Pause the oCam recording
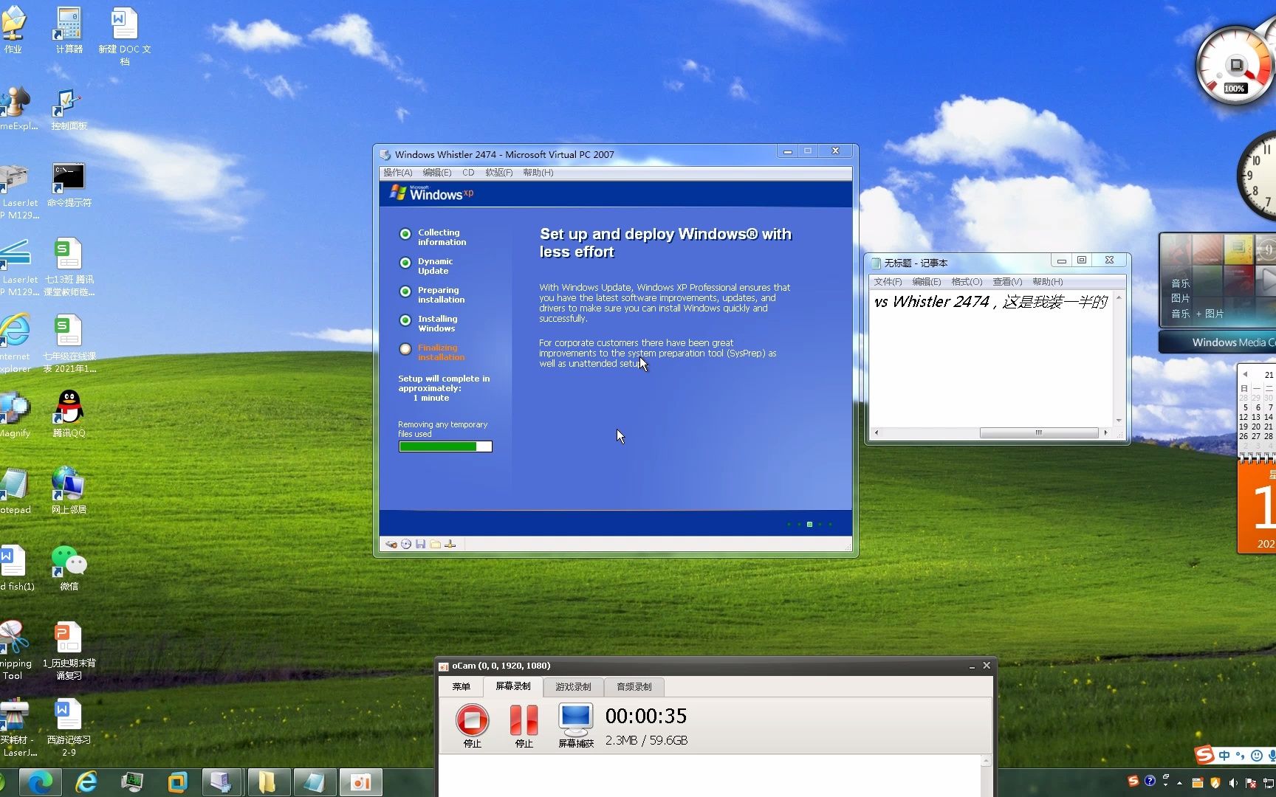This screenshot has height=797, width=1276. 524,720
